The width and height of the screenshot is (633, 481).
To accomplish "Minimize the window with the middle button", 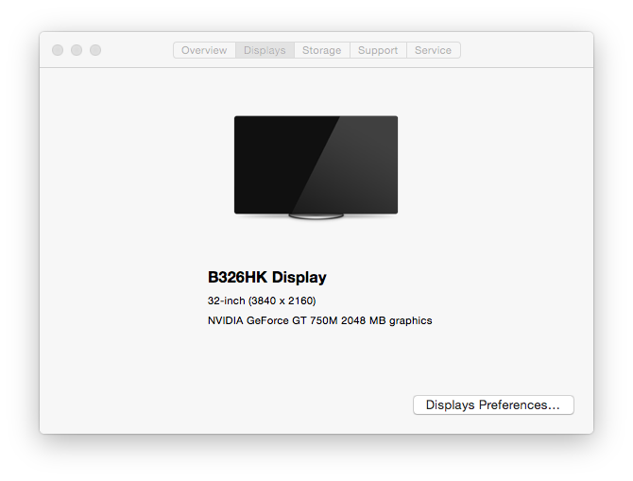I will tap(77, 50).
